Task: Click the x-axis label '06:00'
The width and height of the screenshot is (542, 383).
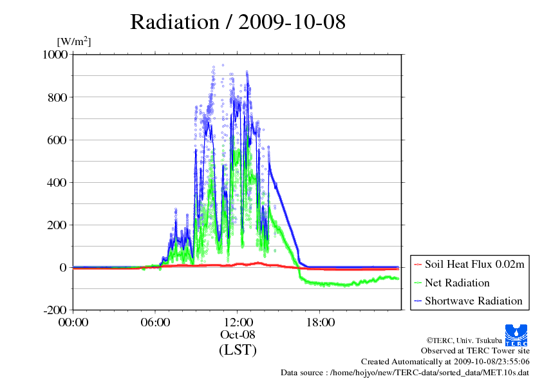Action: tap(155, 322)
